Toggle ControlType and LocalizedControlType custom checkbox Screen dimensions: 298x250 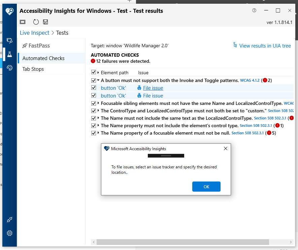tap(93, 111)
